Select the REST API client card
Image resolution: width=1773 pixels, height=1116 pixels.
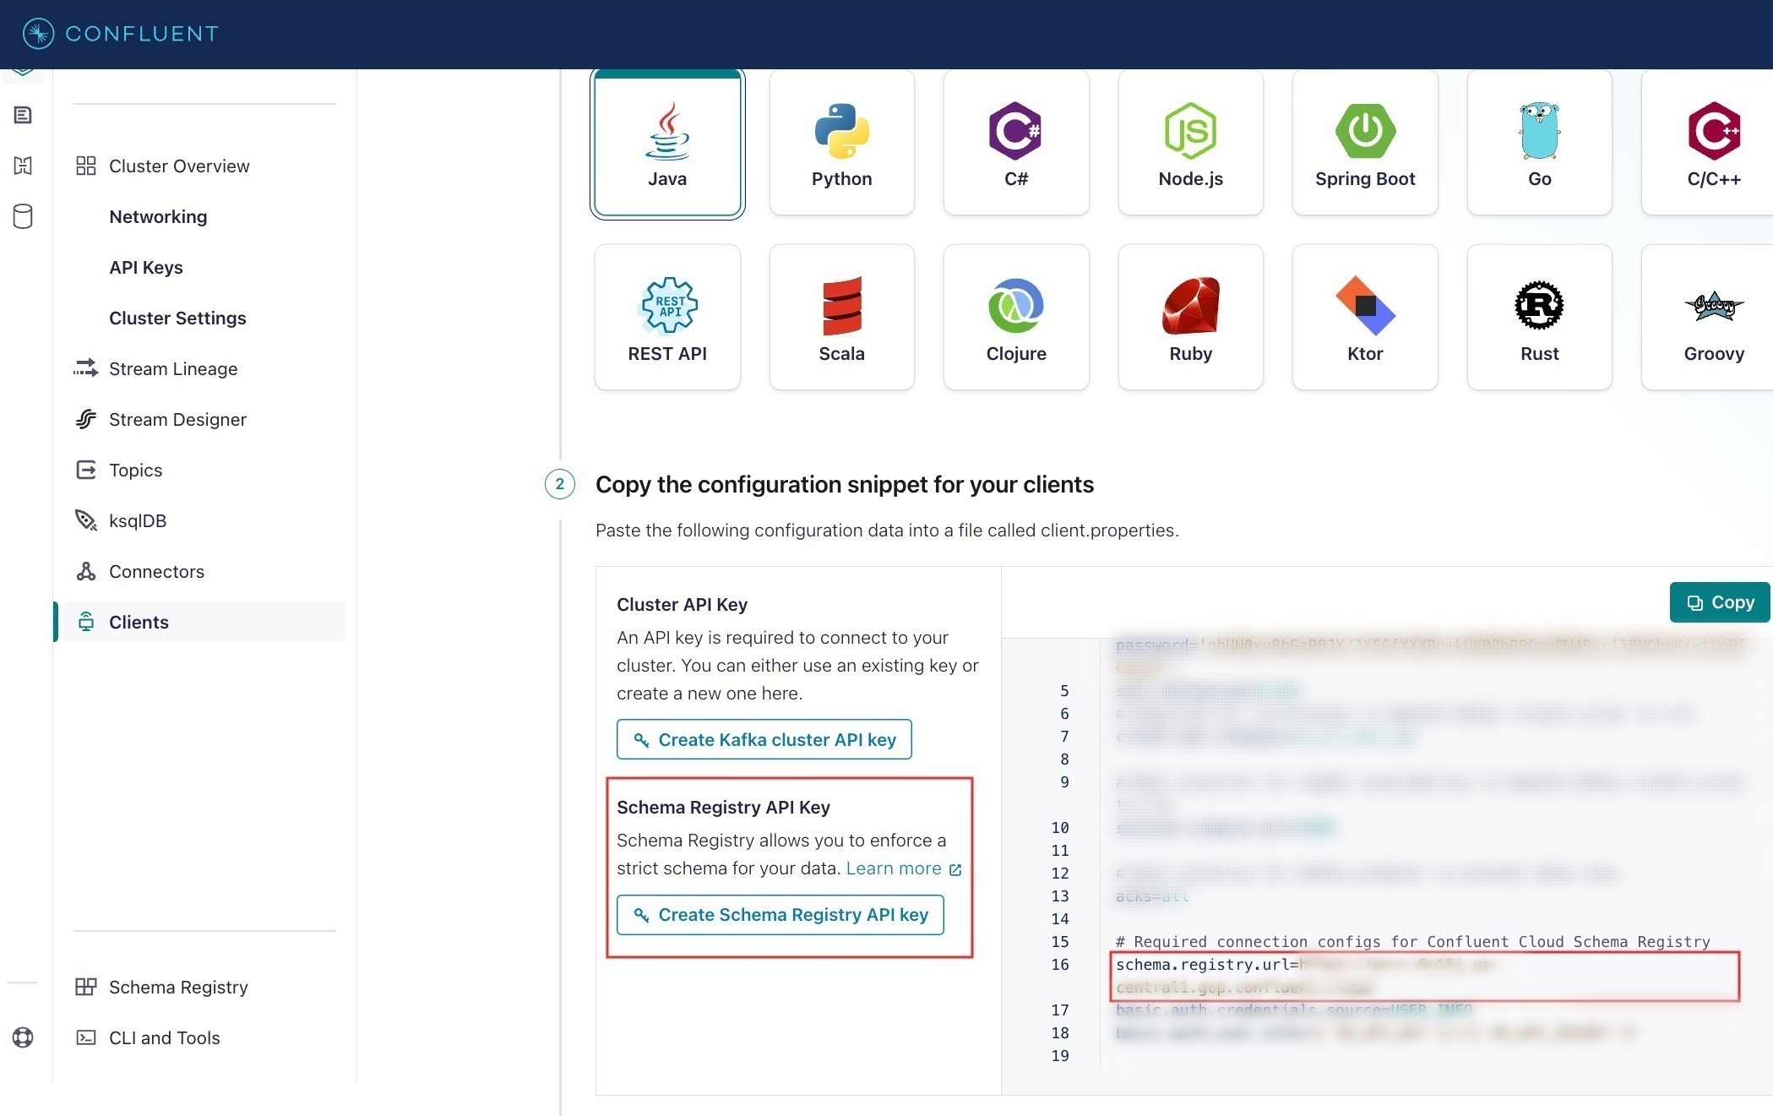pos(667,317)
